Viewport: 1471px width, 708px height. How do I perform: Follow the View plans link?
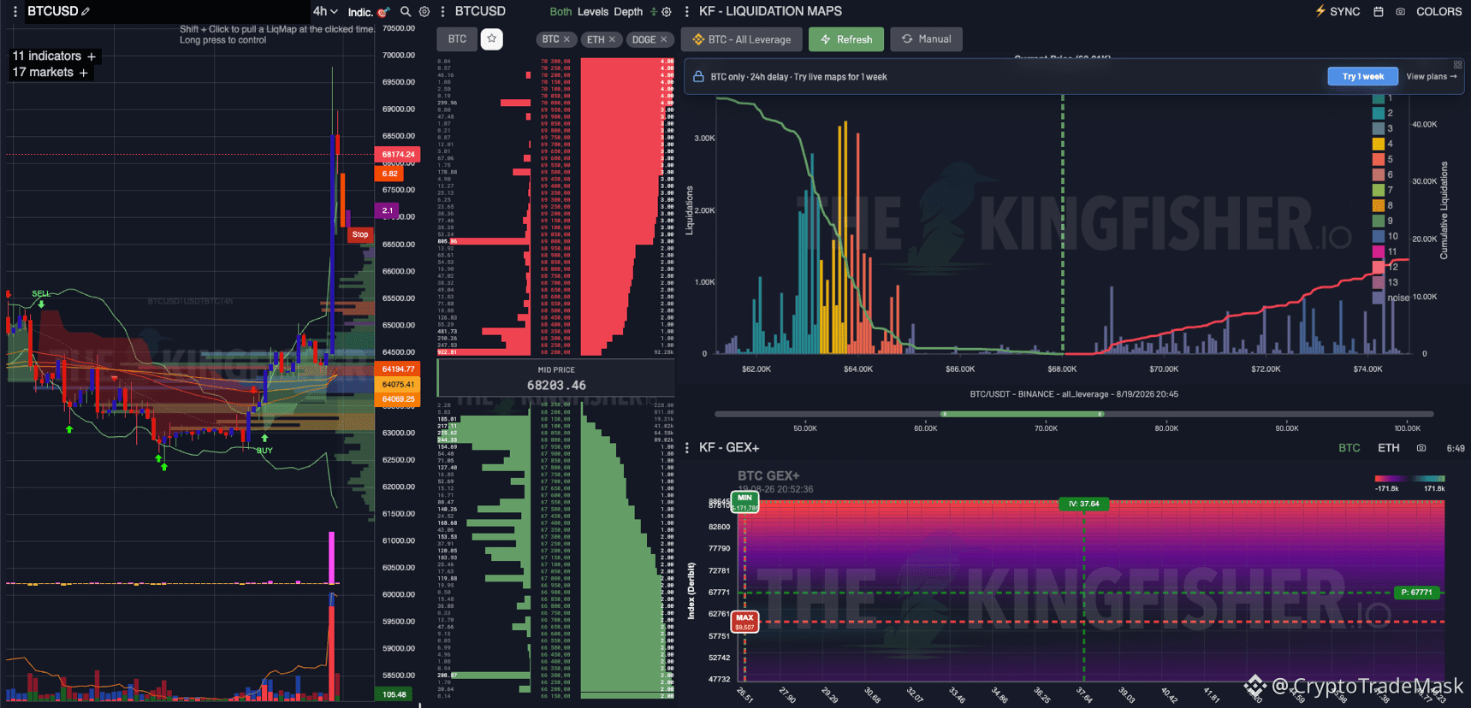coord(1432,77)
